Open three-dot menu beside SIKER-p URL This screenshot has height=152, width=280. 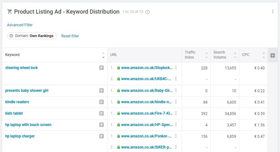176,147
